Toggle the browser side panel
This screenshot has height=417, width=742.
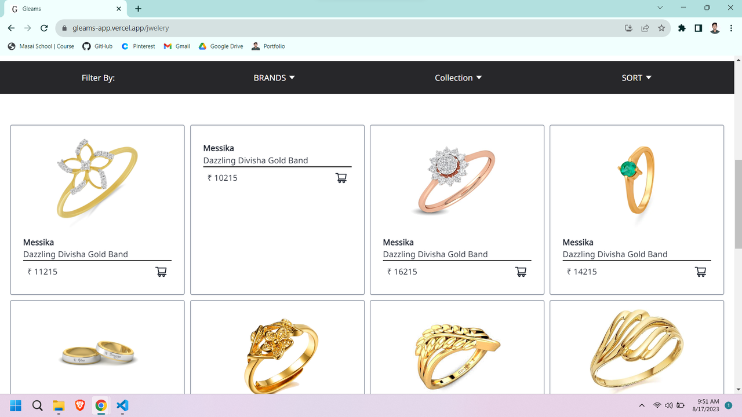tap(698, 28)
